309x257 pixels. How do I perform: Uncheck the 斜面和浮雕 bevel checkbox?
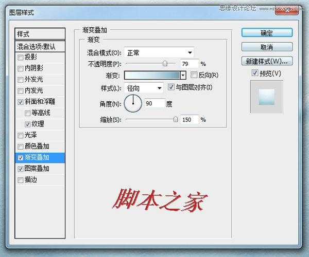pyautogui.click(x=21, y=102)
